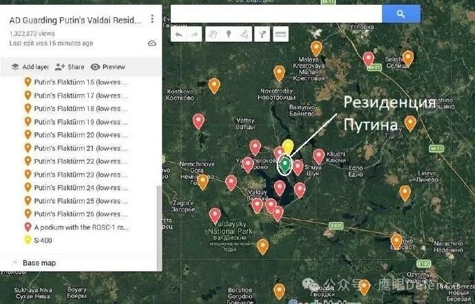Click orange marker right of Bol'shoe Gorodno
Screen dimensions: 475x304
pos(279,292)
